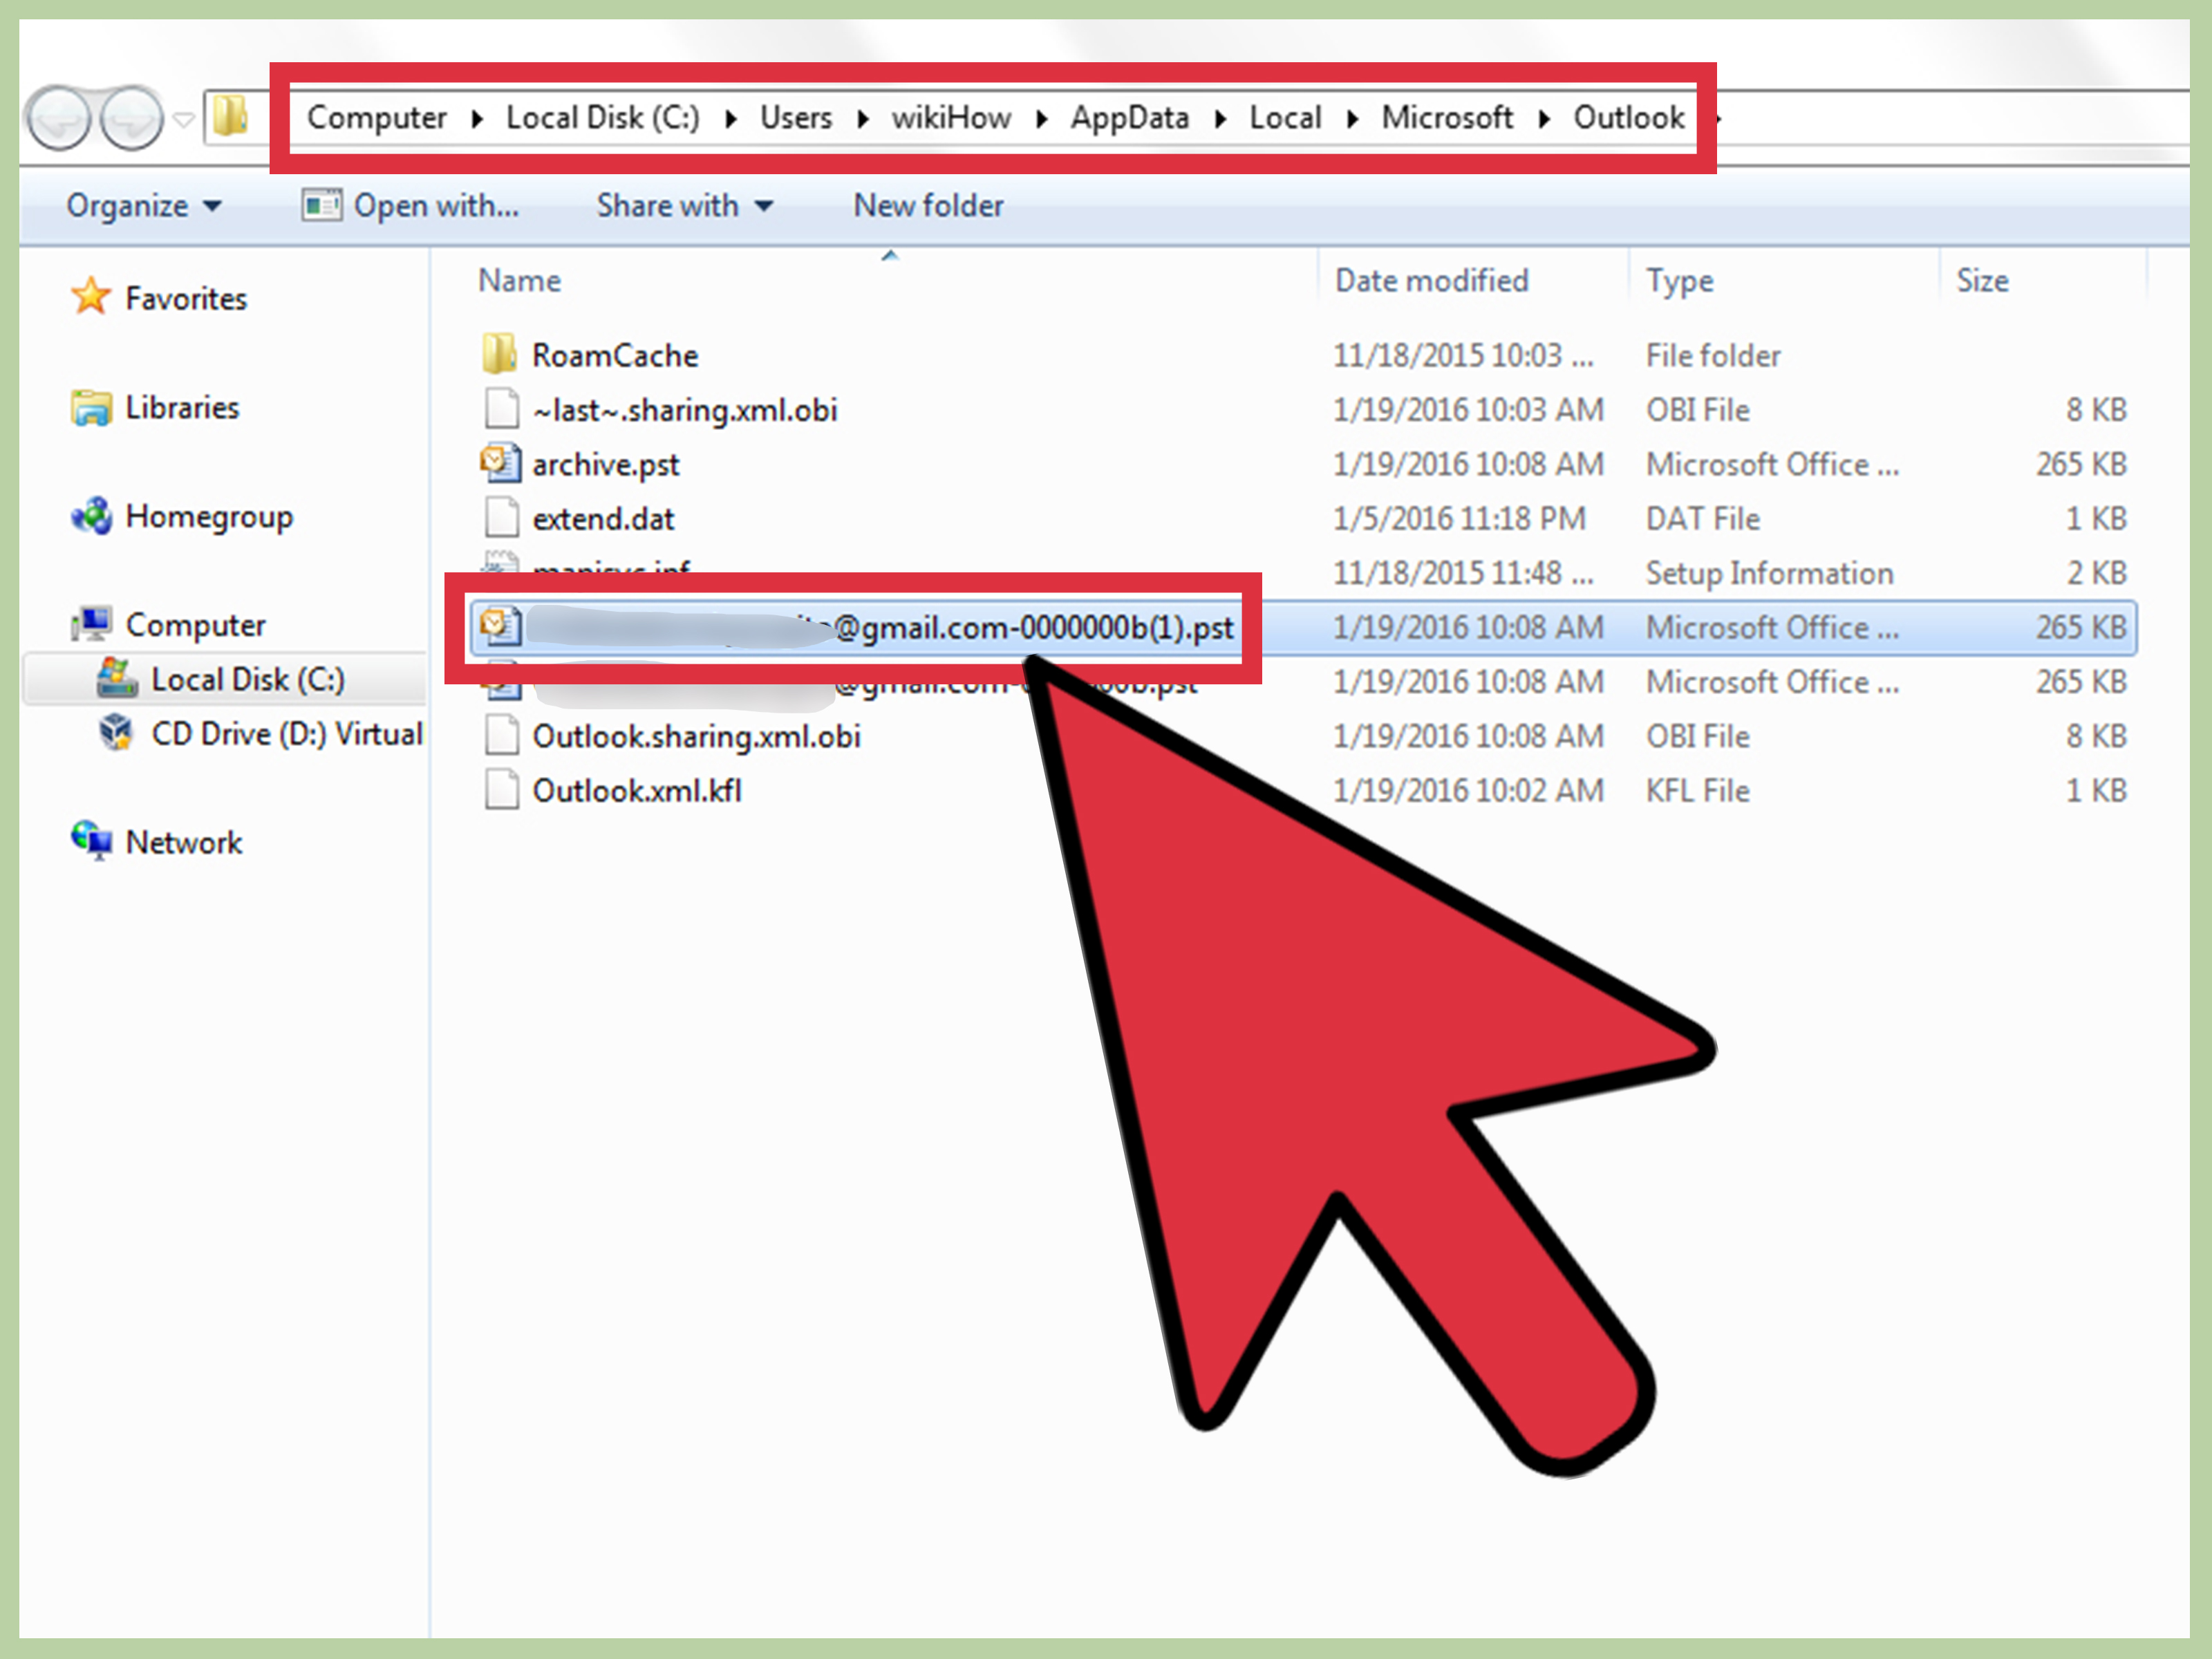Select AppData in the breadcrumb path
The height and width of the screenshot is (1659, 2212).
[1130, 118]
